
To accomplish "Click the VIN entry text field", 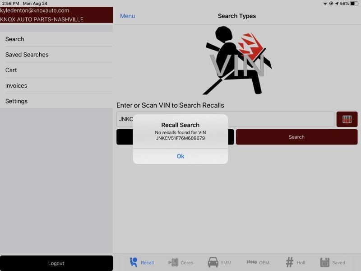I will pos(225,119).
